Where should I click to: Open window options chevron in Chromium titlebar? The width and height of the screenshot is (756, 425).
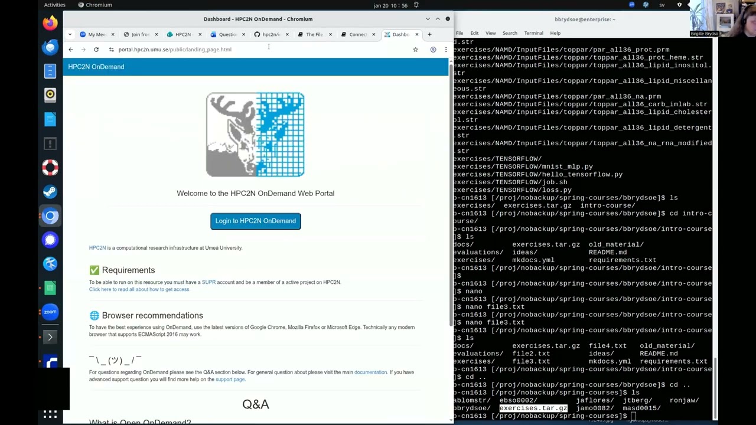click(428, 19)
